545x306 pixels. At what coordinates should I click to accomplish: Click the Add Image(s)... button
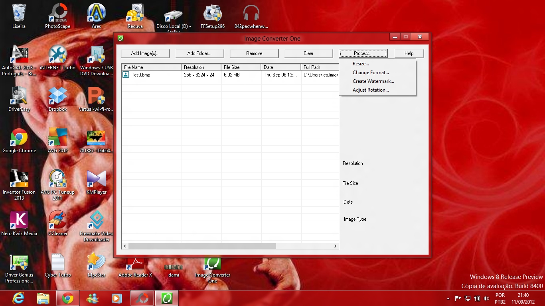tap(145, 53)
